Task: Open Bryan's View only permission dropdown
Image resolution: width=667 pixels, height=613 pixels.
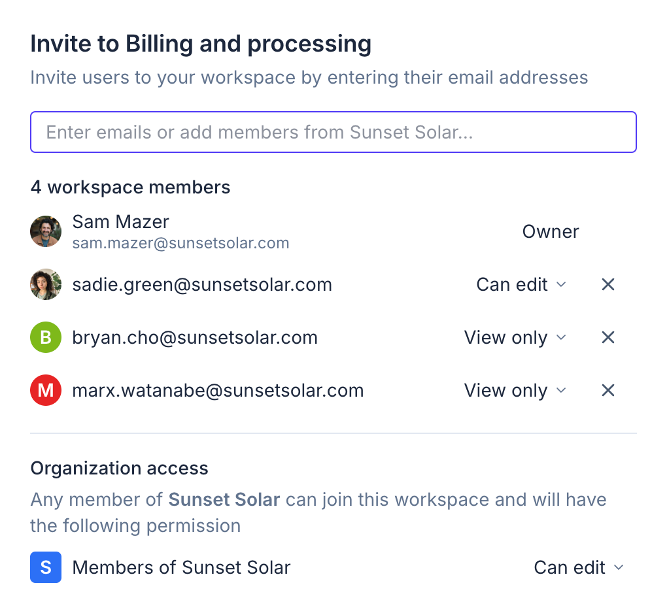Action: (515, 338)
